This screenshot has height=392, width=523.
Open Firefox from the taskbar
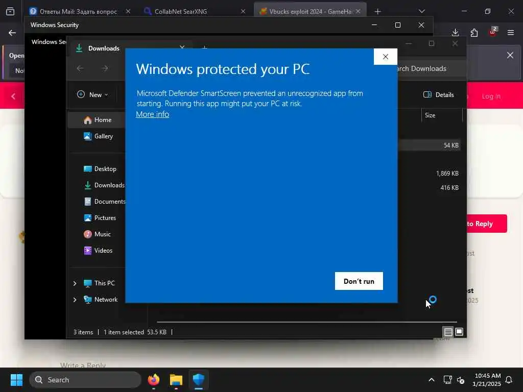point(154,380)
